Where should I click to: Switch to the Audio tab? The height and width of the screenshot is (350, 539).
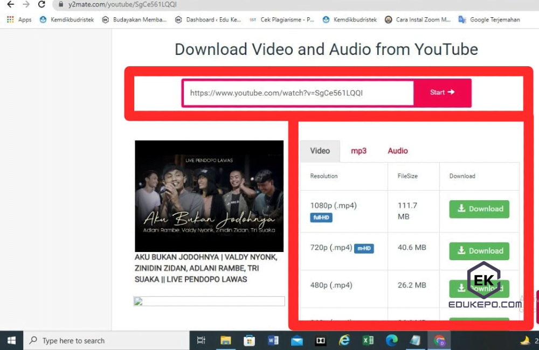pyautogui.click(x=397, y=151)
